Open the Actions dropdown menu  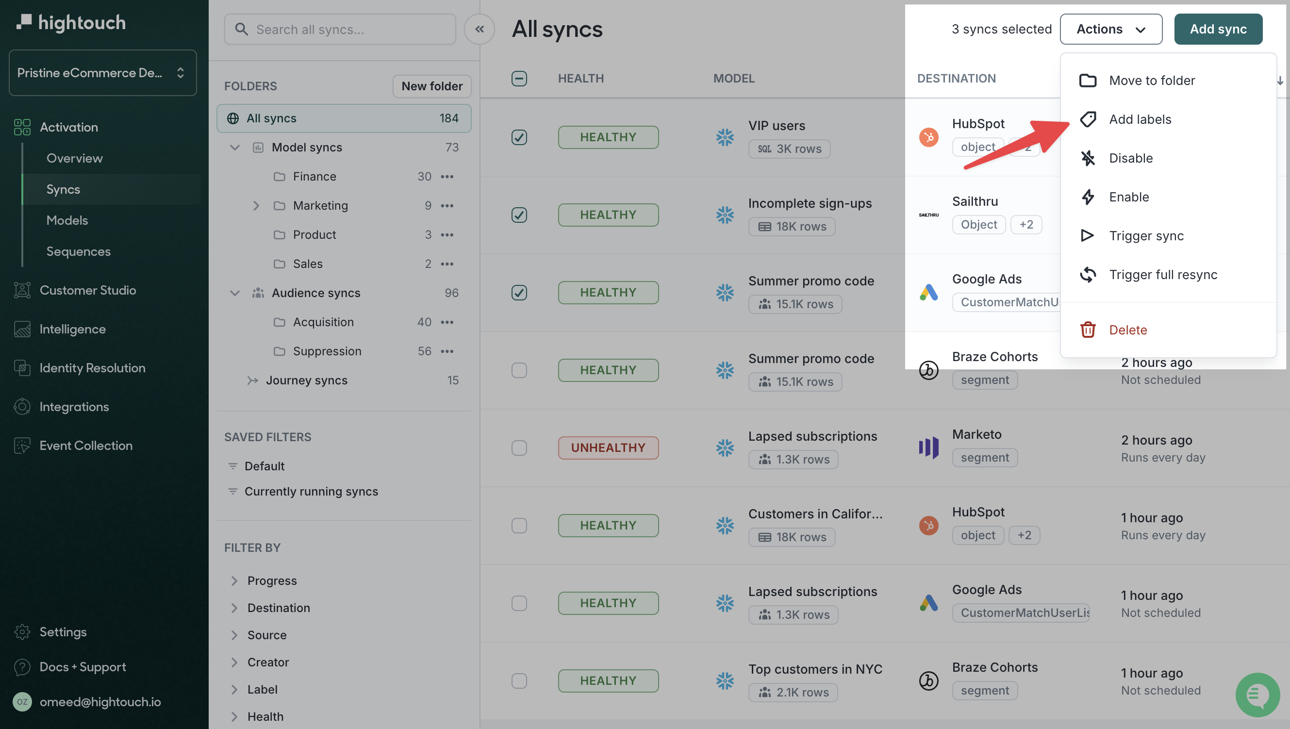[1110, 28]
